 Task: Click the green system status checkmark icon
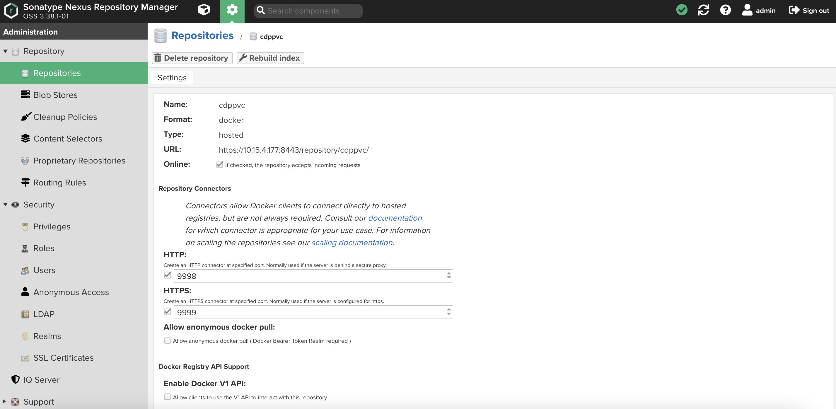682,10
